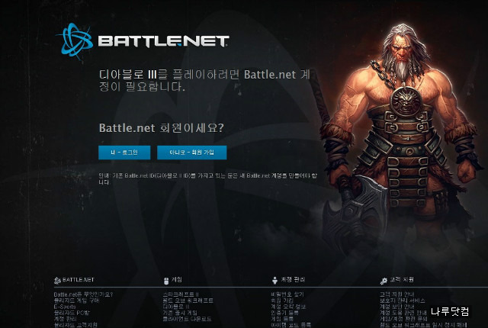Click the Battle.net swirl logo icon

click(x=75, y=41)
